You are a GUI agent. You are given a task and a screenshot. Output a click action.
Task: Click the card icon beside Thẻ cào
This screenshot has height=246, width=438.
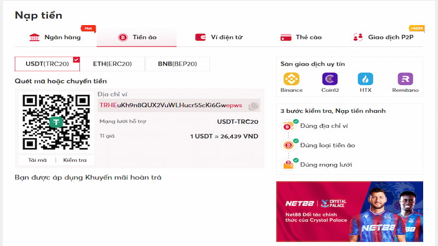click(x=285, y=37)
